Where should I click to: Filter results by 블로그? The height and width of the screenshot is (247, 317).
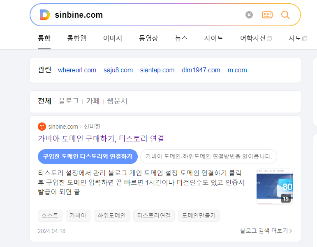click(69, 101)
